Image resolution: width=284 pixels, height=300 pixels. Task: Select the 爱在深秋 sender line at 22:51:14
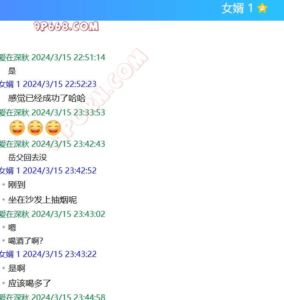[52, 57]
